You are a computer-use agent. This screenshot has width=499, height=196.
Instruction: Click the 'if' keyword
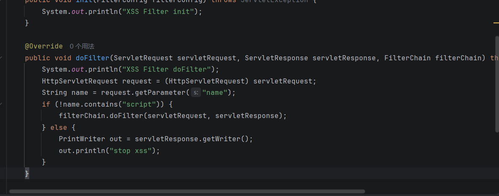(46, 105)
